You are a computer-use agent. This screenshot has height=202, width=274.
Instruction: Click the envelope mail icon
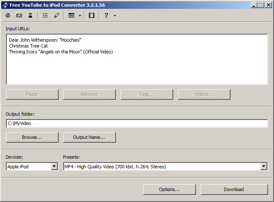pos(19,16)
